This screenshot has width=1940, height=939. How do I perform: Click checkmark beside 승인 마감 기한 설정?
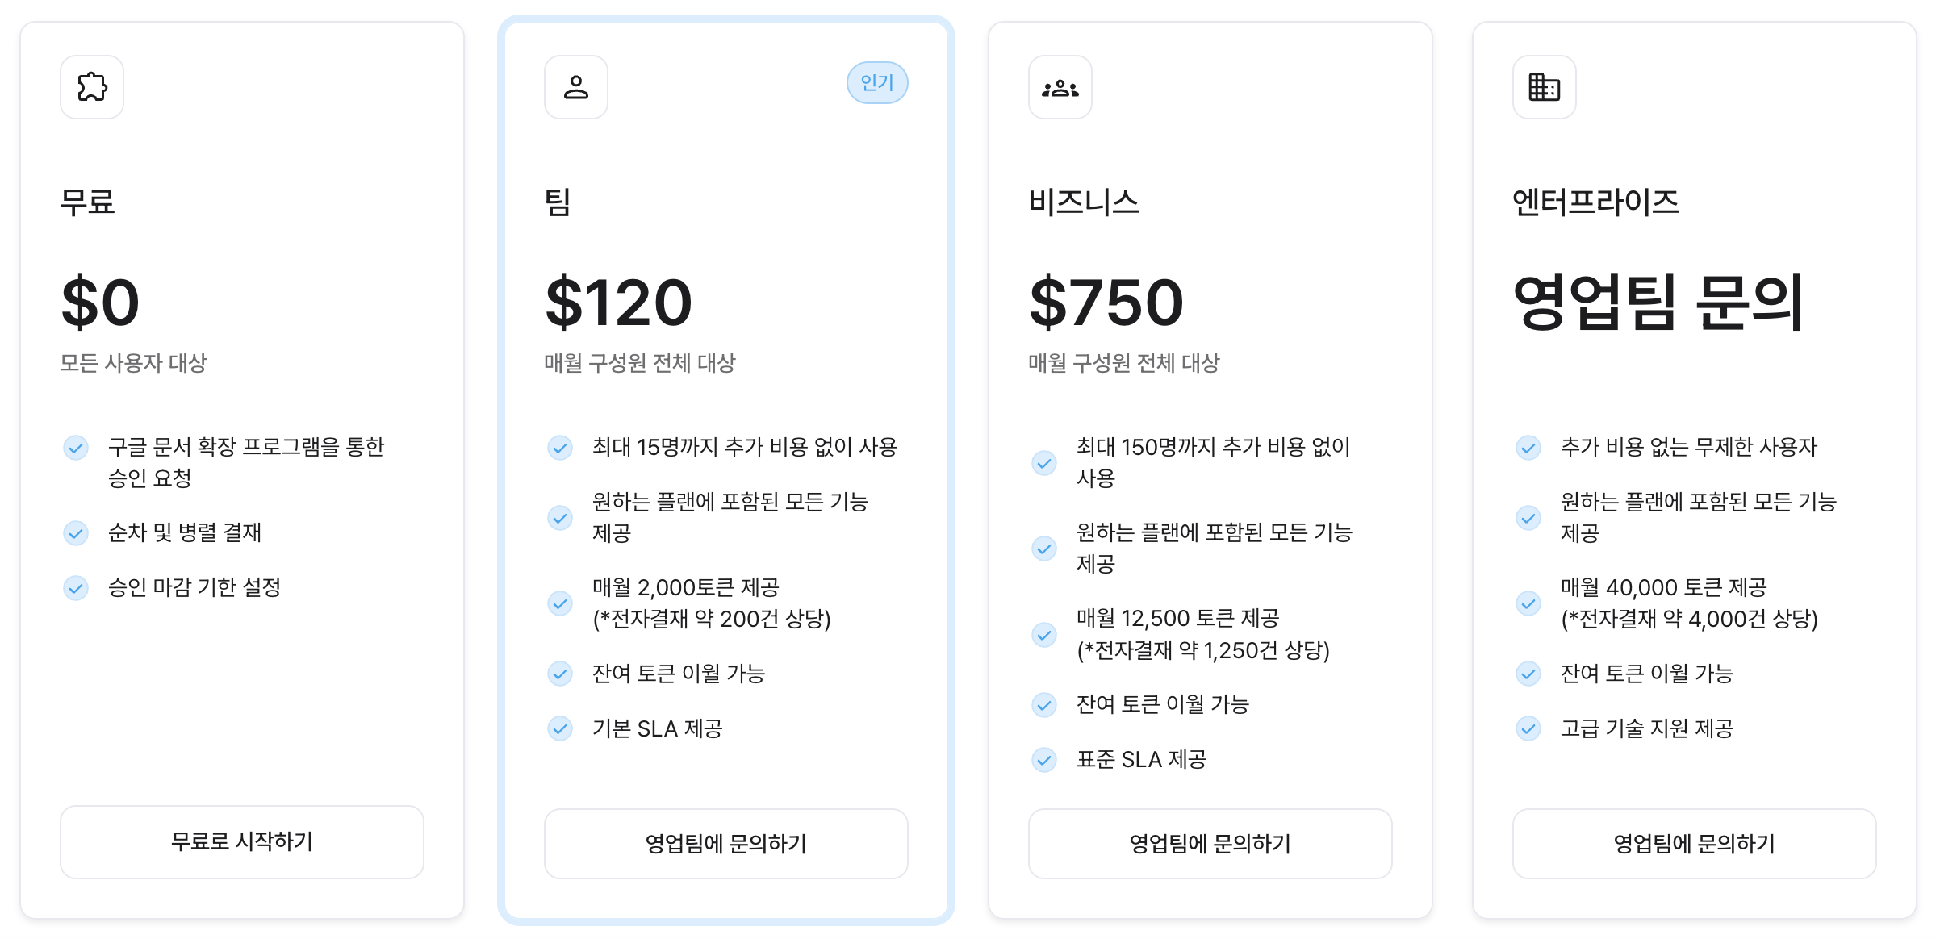tap(76, 587)
